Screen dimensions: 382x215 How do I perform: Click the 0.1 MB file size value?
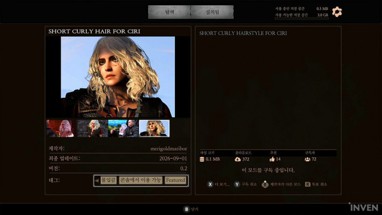[x=213, y=159]
